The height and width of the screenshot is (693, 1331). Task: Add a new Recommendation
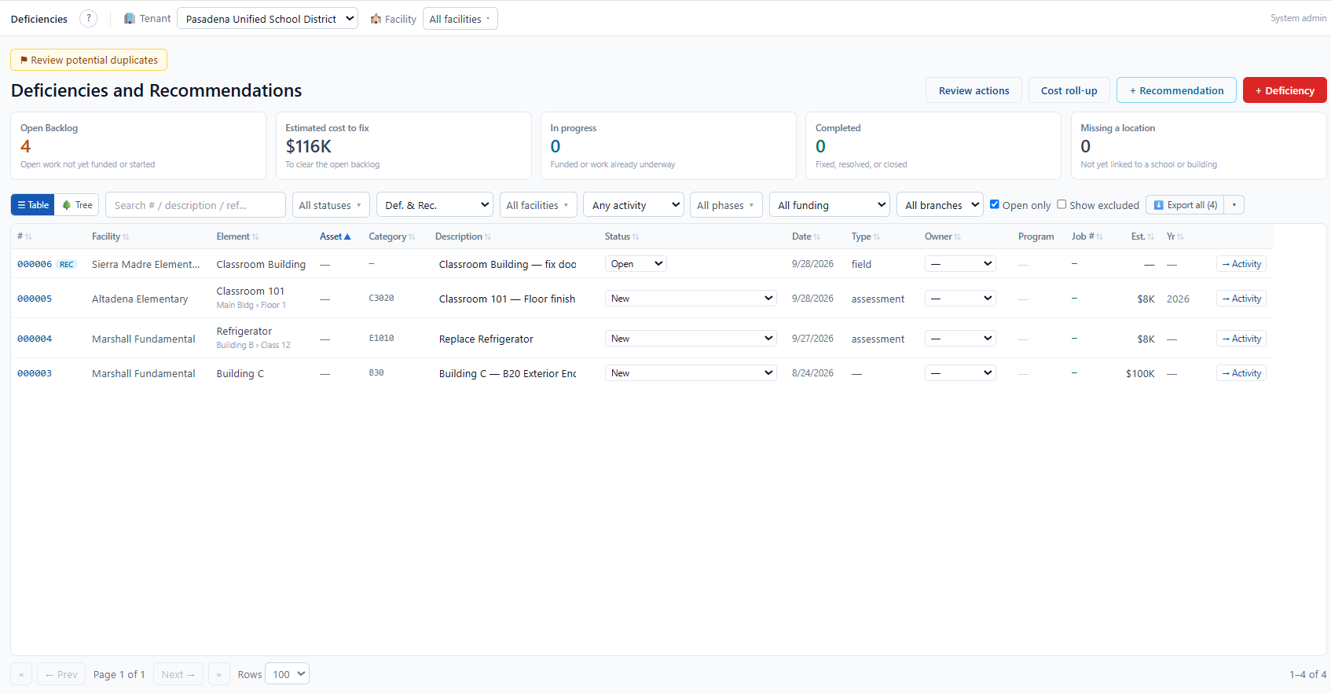tap(1176, 90)
